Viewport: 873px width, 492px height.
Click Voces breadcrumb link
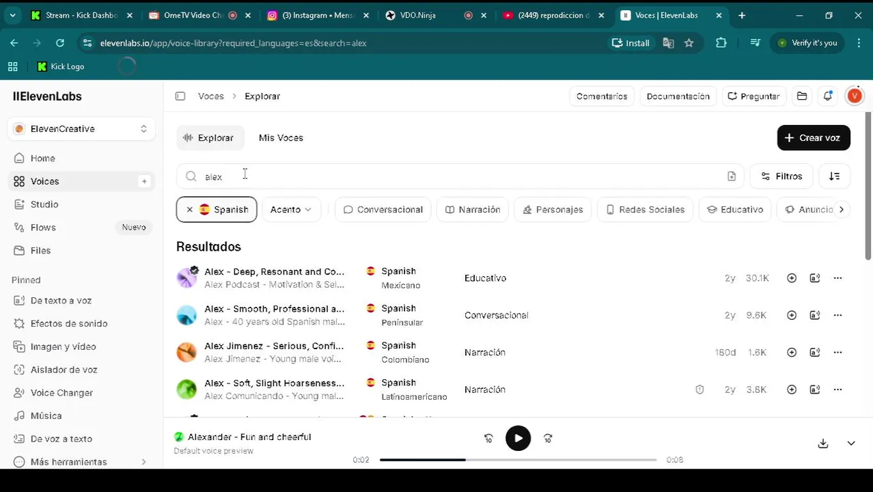[x=211, y=96]
